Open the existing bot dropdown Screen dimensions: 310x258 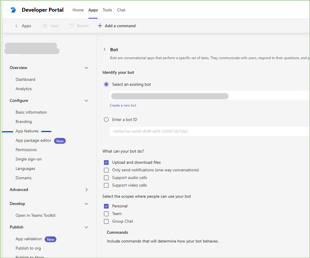tap(209, 95)
